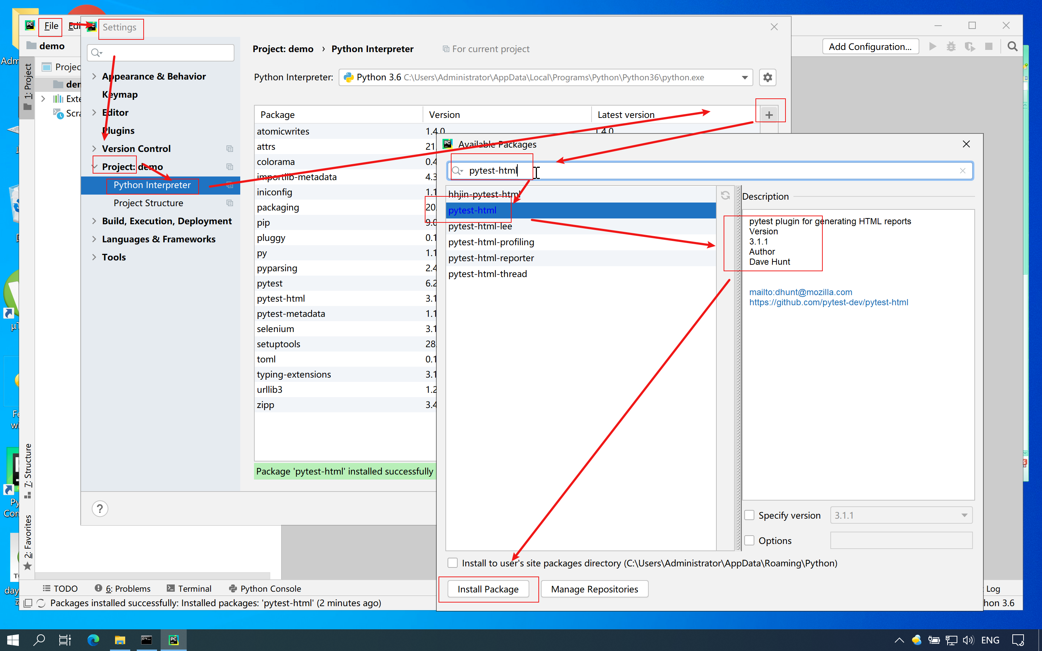Toggle install to user's site packages

(453, 563)
